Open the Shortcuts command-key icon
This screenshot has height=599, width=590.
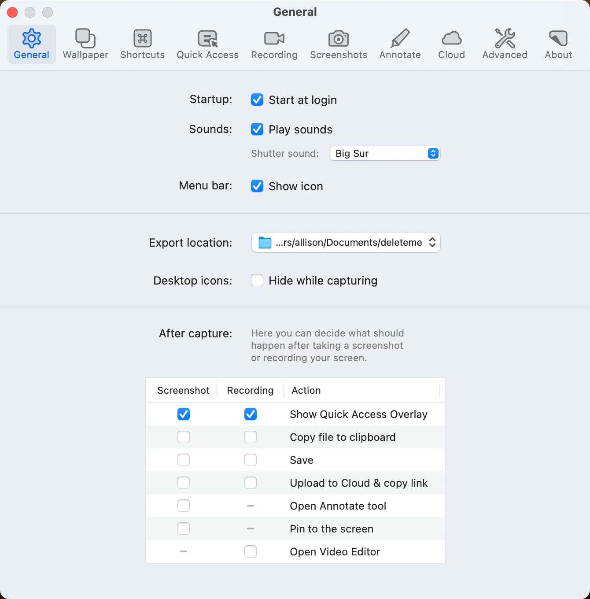point(142,39)
